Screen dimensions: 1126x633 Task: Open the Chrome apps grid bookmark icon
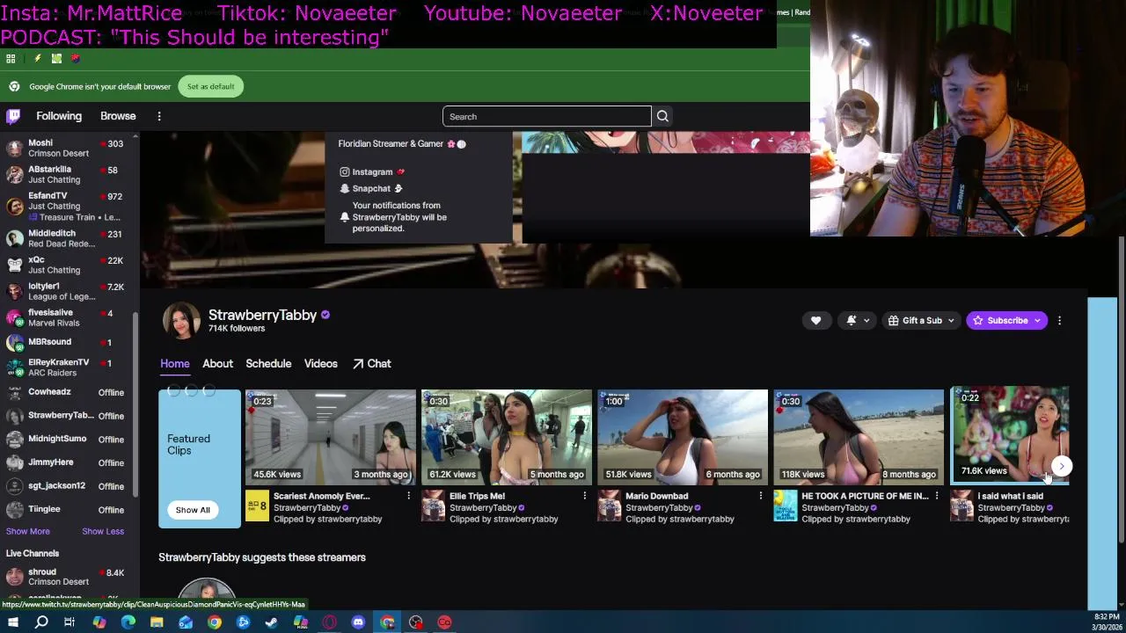[11, 59]
